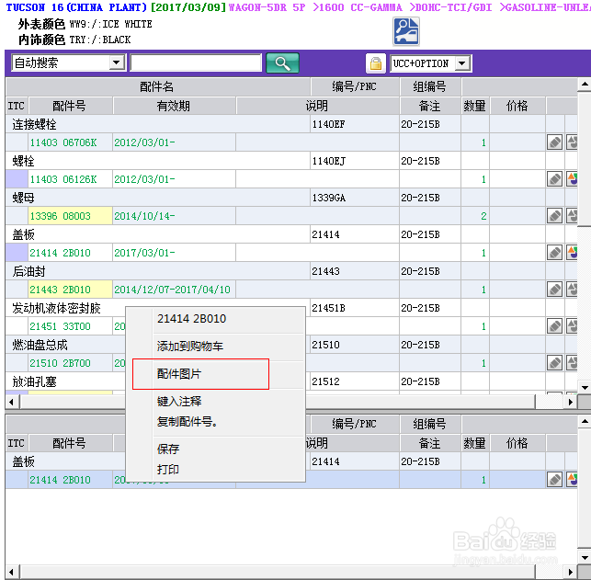Click note pencil icon for upper 21414 2B010
The image size is (591, 580).
554,253
